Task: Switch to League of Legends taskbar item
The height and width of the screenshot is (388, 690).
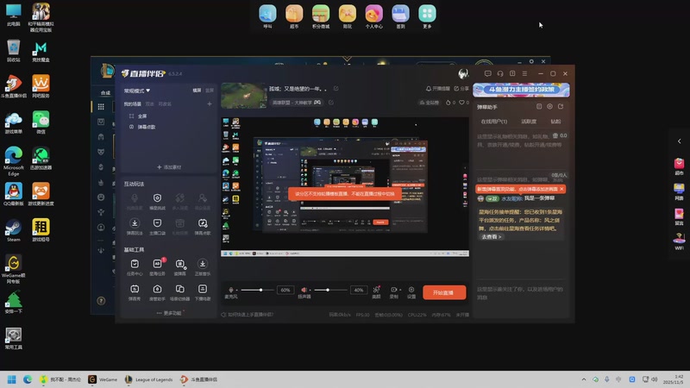Action: [148, 379]
